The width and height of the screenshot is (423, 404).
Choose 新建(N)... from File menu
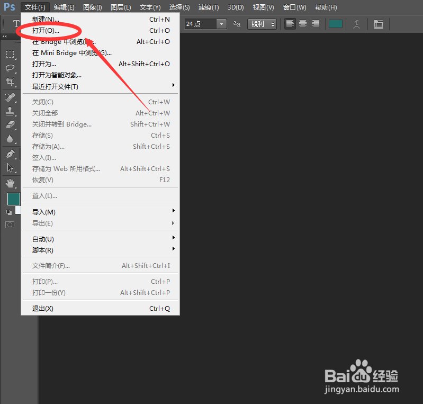click(x=101, y=20)
